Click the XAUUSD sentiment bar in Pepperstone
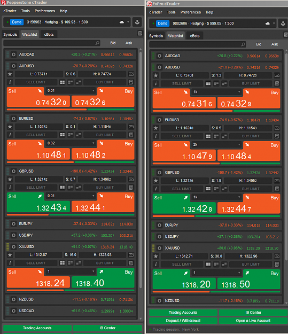The height and width of the screenshot is (334, 288). (x=71, y=290)
